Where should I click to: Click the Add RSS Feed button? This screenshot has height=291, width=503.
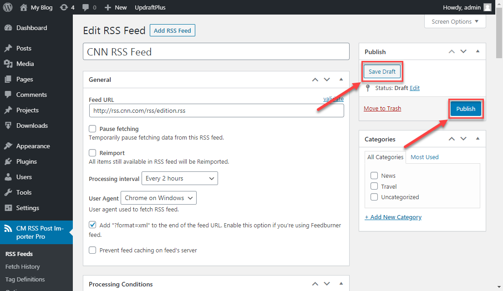[x=172, y=30]
